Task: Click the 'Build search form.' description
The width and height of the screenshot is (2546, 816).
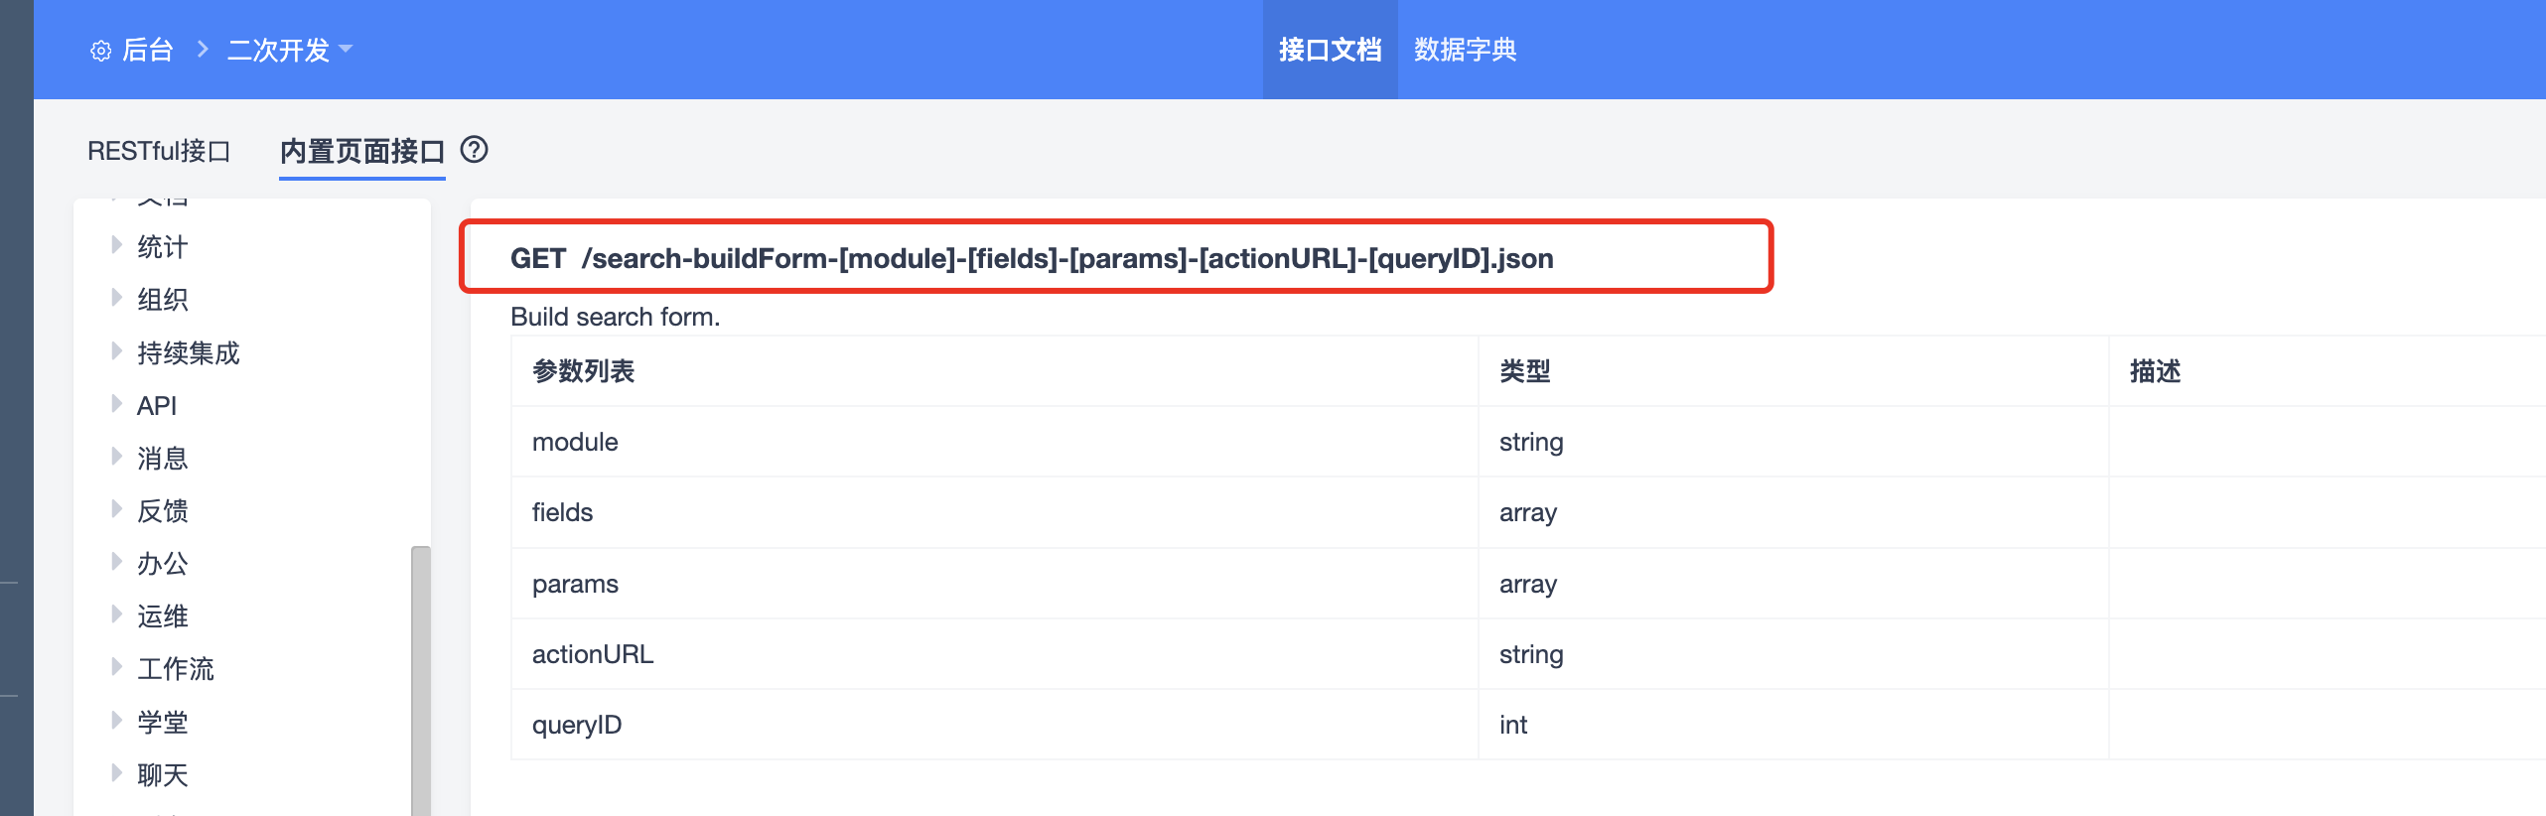Action: point(616,317)
